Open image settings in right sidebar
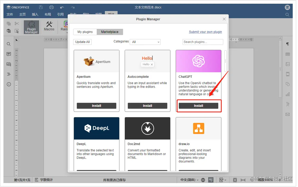Image resolution: width=298 pixels, height=187 pixels. click(x=287, y=64)
